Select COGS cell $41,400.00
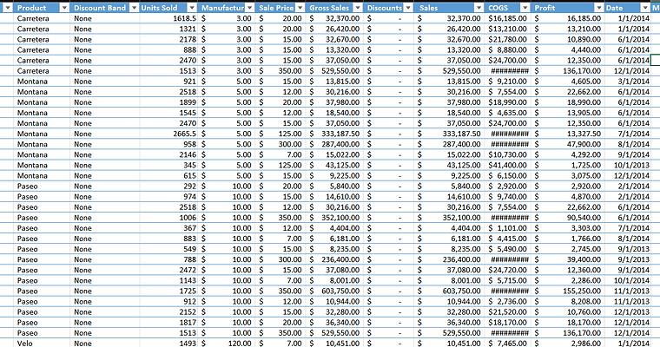Image resolution: width=660 pixels, height=347 pixels. tap(508, 166)
